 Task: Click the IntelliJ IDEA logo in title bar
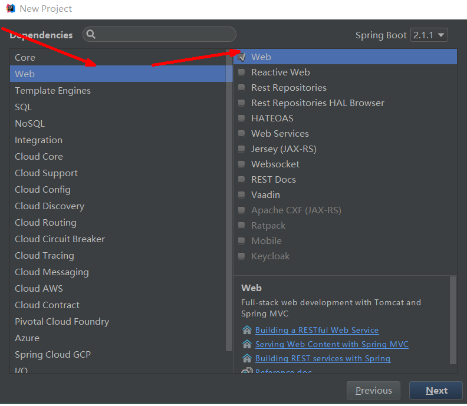[11, 8]
